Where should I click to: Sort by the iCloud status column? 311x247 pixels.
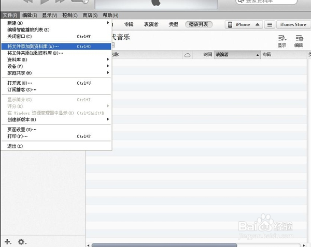188,55
